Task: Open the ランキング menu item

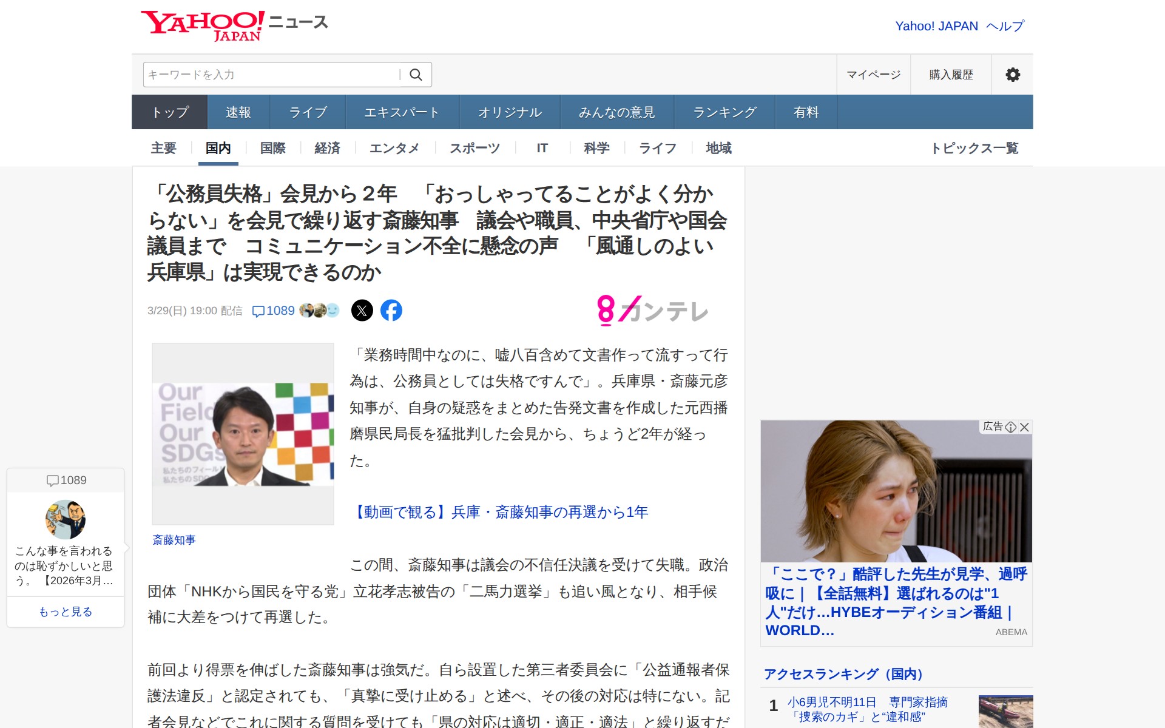Action: pyautogui.click(x=724, y=112)
